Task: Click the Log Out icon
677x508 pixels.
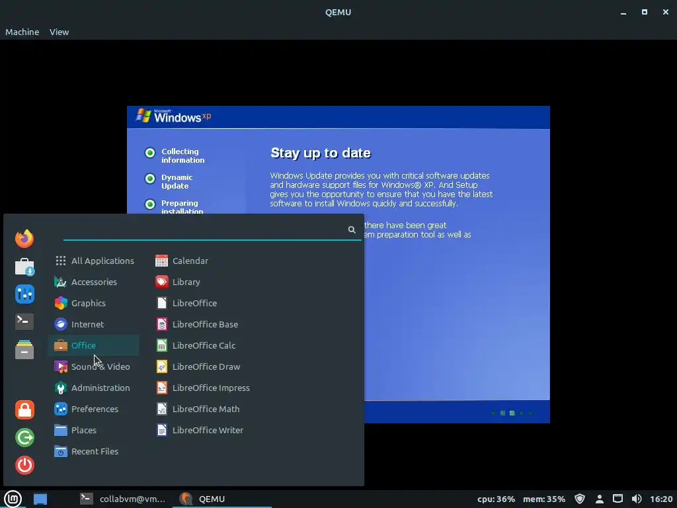Action: coord(24,438)
